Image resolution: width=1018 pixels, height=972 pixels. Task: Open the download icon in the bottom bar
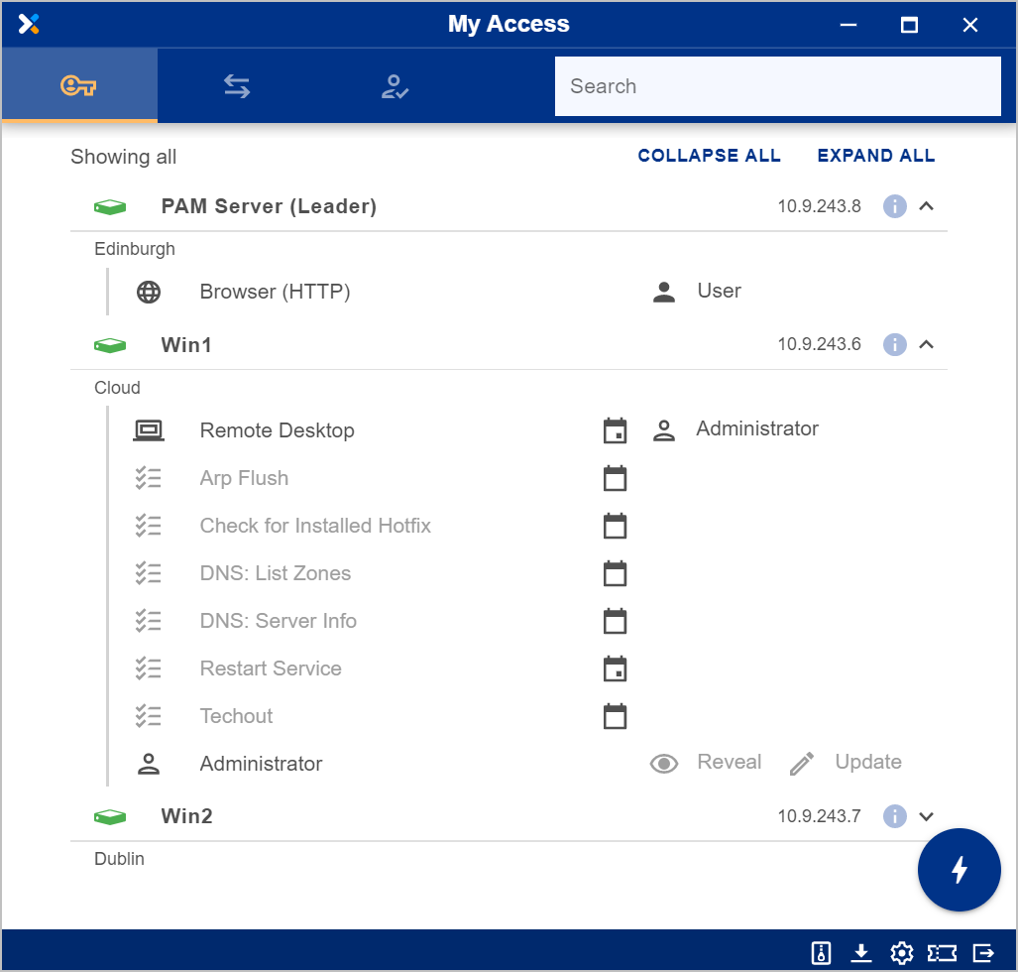pyautogui.click(x=861, y=952)
